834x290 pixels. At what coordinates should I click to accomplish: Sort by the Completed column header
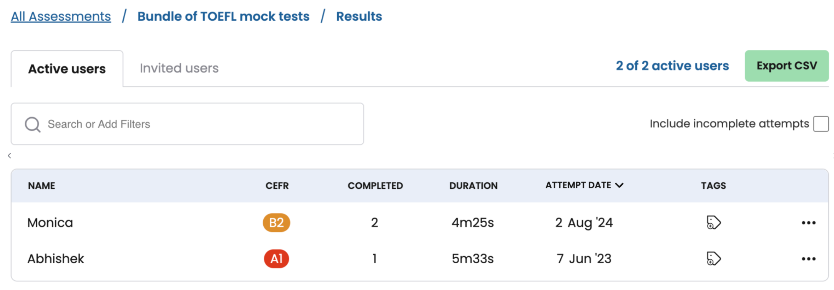375,186
